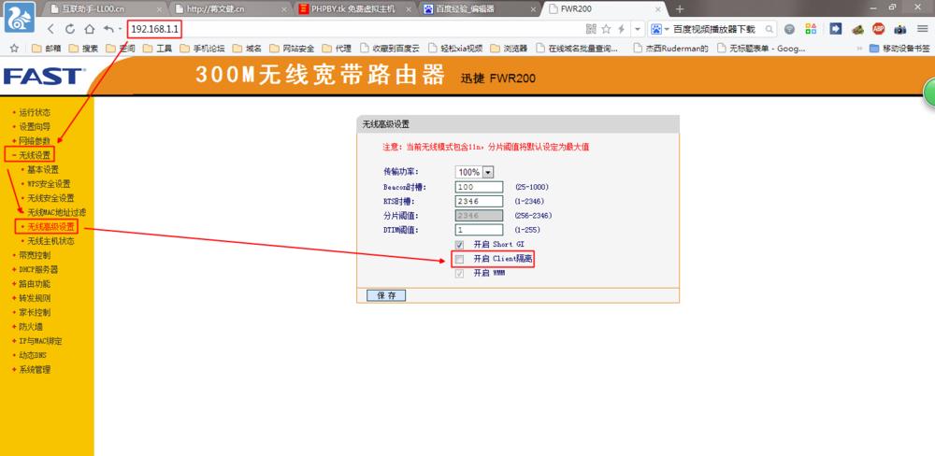Open 无线主机状态 in the sidebar
The height and width of the screenshot is (456, 935).
coord(50,241)
